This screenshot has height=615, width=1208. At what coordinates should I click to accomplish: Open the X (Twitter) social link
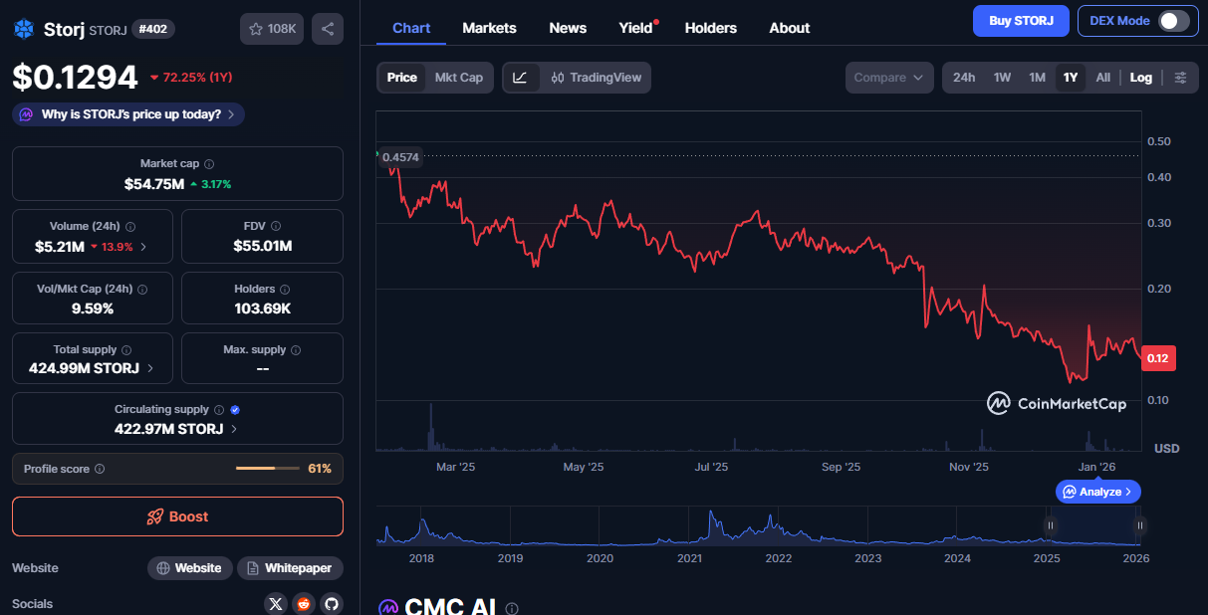click(x=276, y=604)
